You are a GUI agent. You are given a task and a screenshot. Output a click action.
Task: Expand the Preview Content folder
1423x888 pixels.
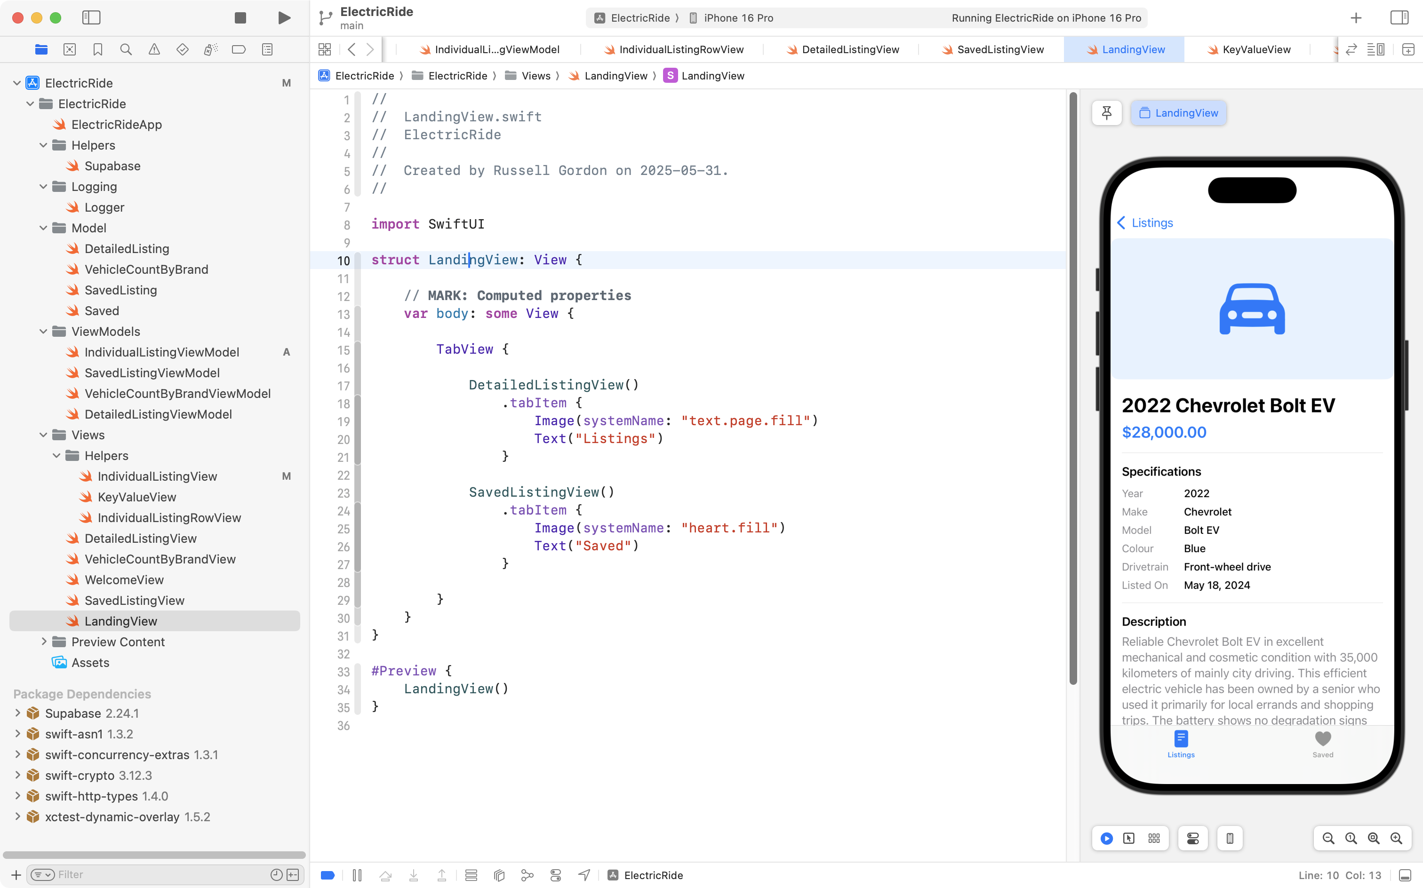click(43, 642)
